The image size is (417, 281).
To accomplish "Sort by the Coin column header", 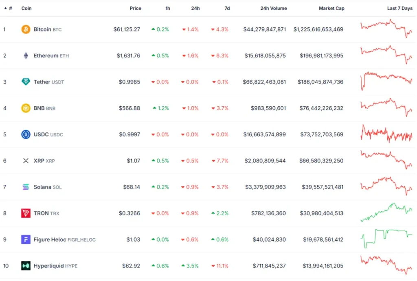I will [x=26, y=8].
